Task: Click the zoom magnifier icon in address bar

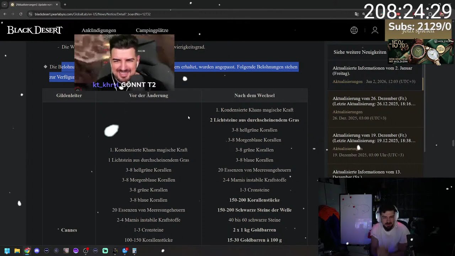Action: pyautogui.click(x=364, y=14)
